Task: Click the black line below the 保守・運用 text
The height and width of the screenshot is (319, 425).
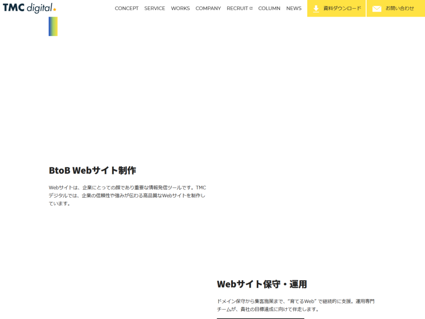Action: click(260, 318)
